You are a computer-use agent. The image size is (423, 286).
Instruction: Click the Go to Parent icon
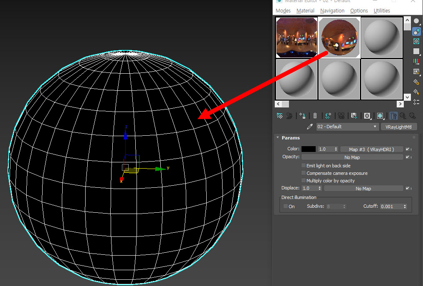[x=403, y=116]
